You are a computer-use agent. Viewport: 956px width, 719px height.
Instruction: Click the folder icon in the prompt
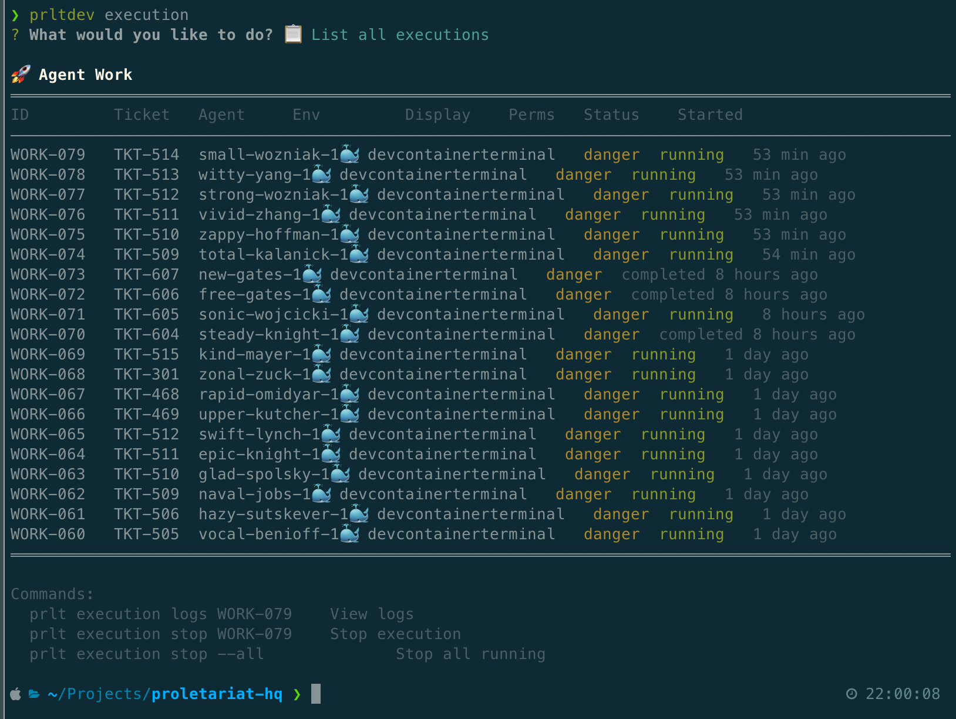(x=35, y=694)
